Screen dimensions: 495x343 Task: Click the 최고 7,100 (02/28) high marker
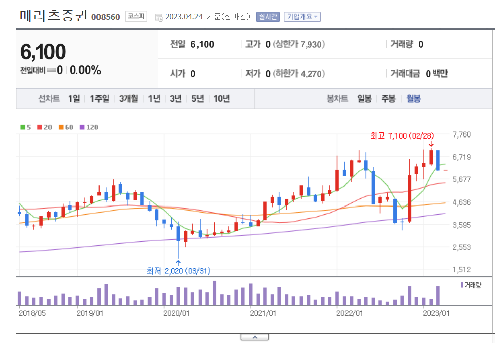[402, 136]
